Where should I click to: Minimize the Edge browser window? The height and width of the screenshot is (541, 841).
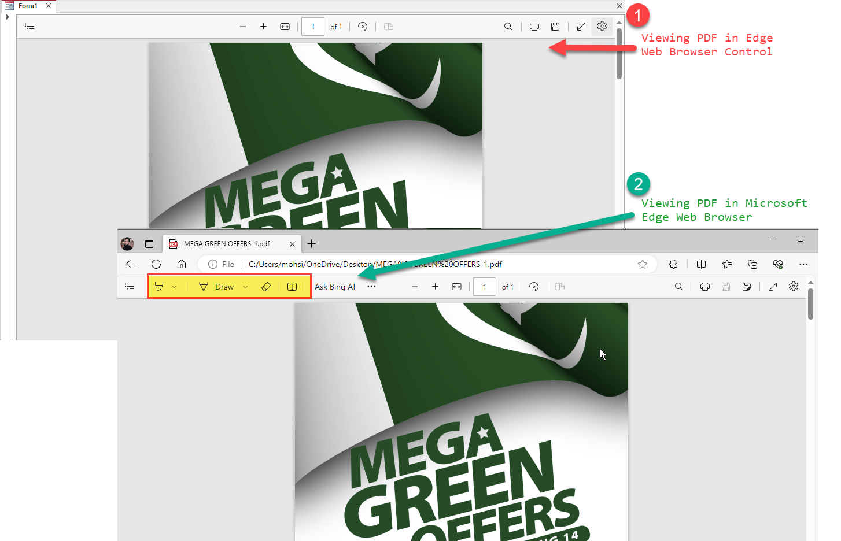pos(774,239)
